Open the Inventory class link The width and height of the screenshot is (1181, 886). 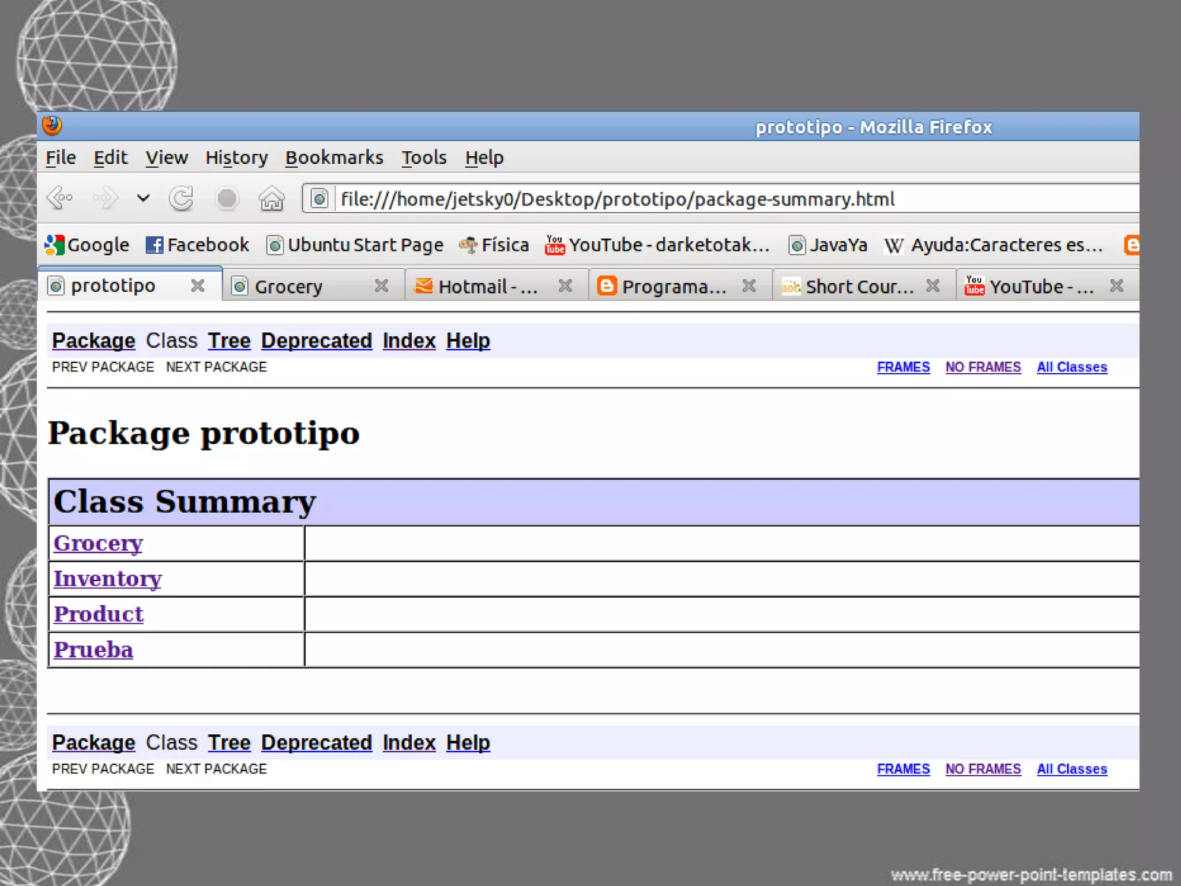(108, 579)
